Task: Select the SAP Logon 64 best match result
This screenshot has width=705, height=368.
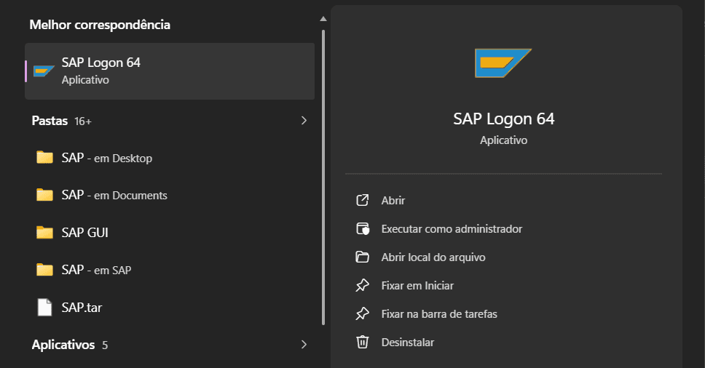Action: coord(170,71)
